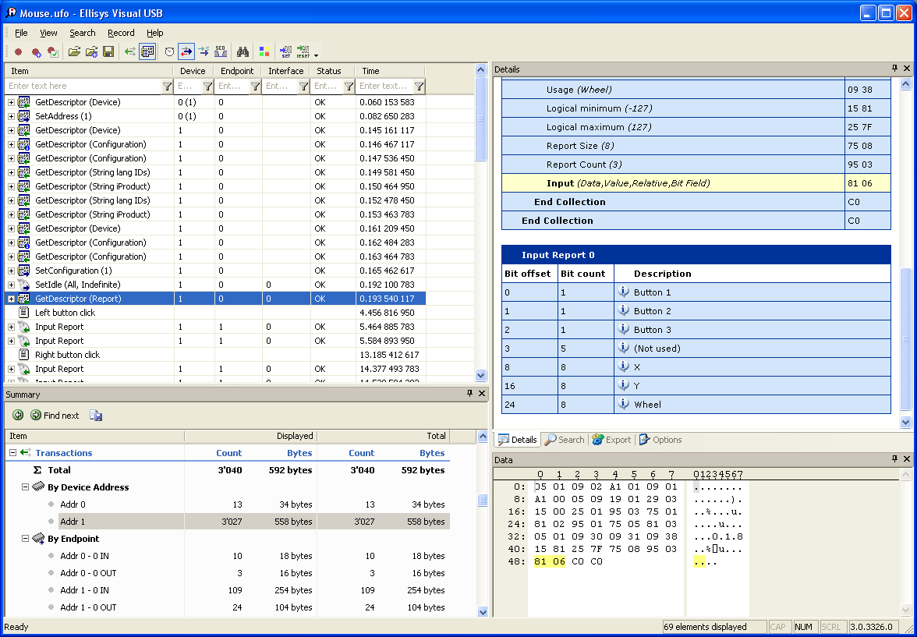The image size is (917, 637).
Task: Click the Find next button
Action: (55, 416)
